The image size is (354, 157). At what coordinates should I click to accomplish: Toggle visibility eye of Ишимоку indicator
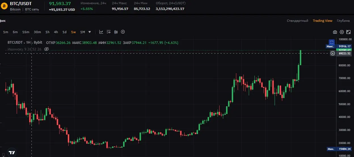47,49
